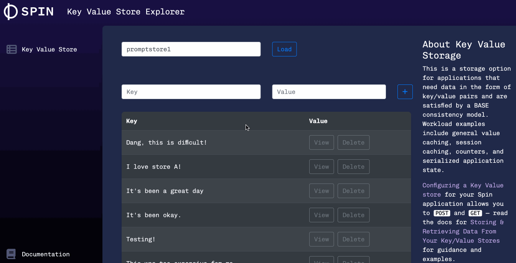Focus the store name field with promptstore1

[191, 49]
